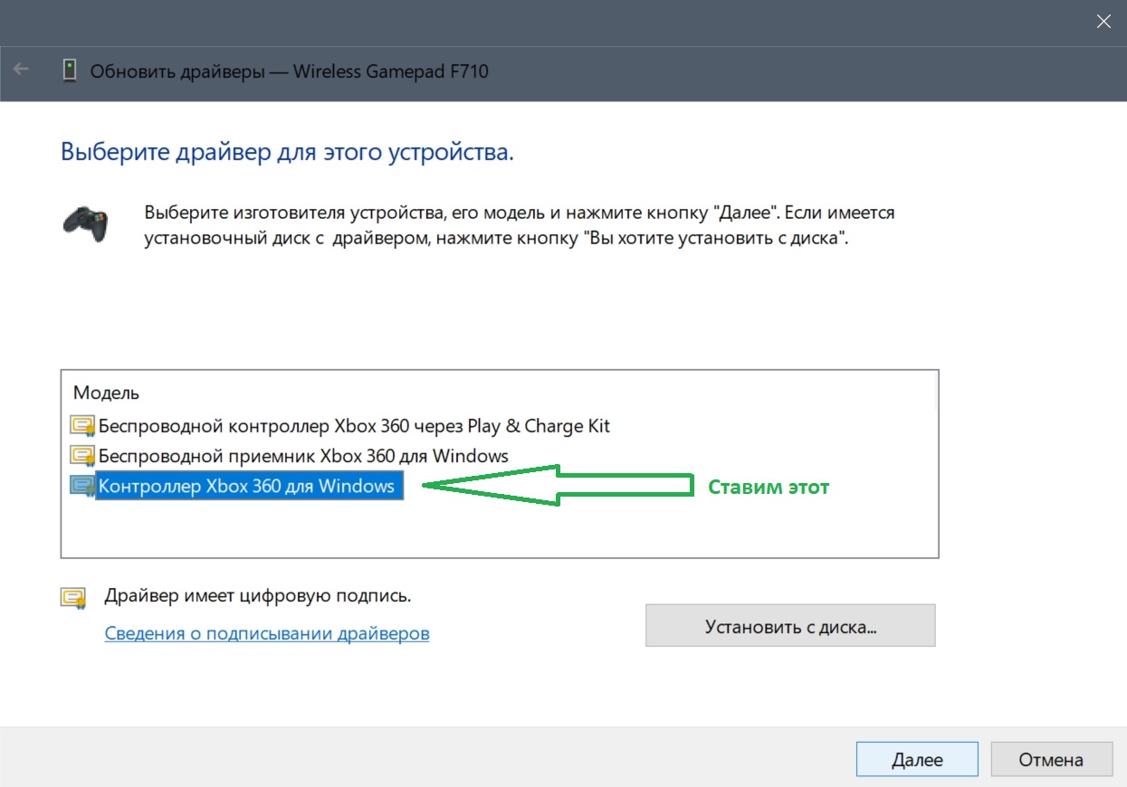Click the Отмена button
This screenshot has width=1127, height=787.
(1051, 760)
